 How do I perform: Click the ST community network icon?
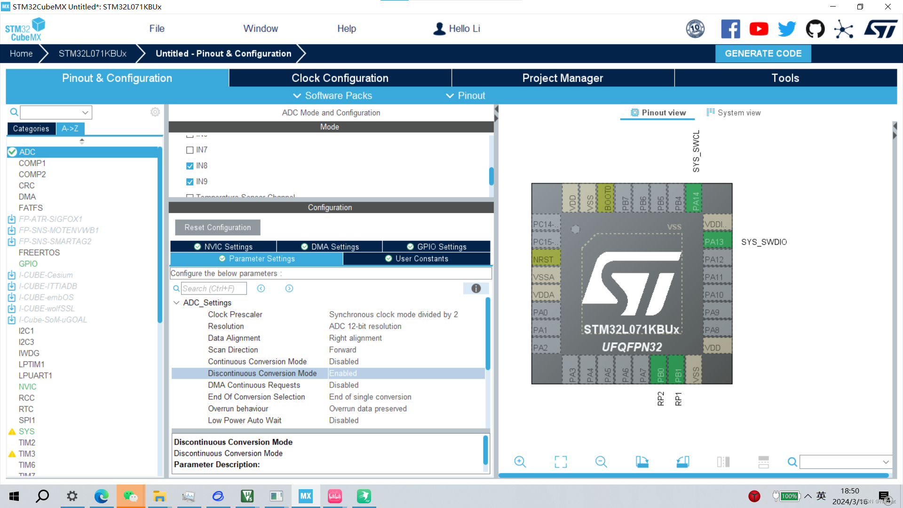(x=843, y=29)
